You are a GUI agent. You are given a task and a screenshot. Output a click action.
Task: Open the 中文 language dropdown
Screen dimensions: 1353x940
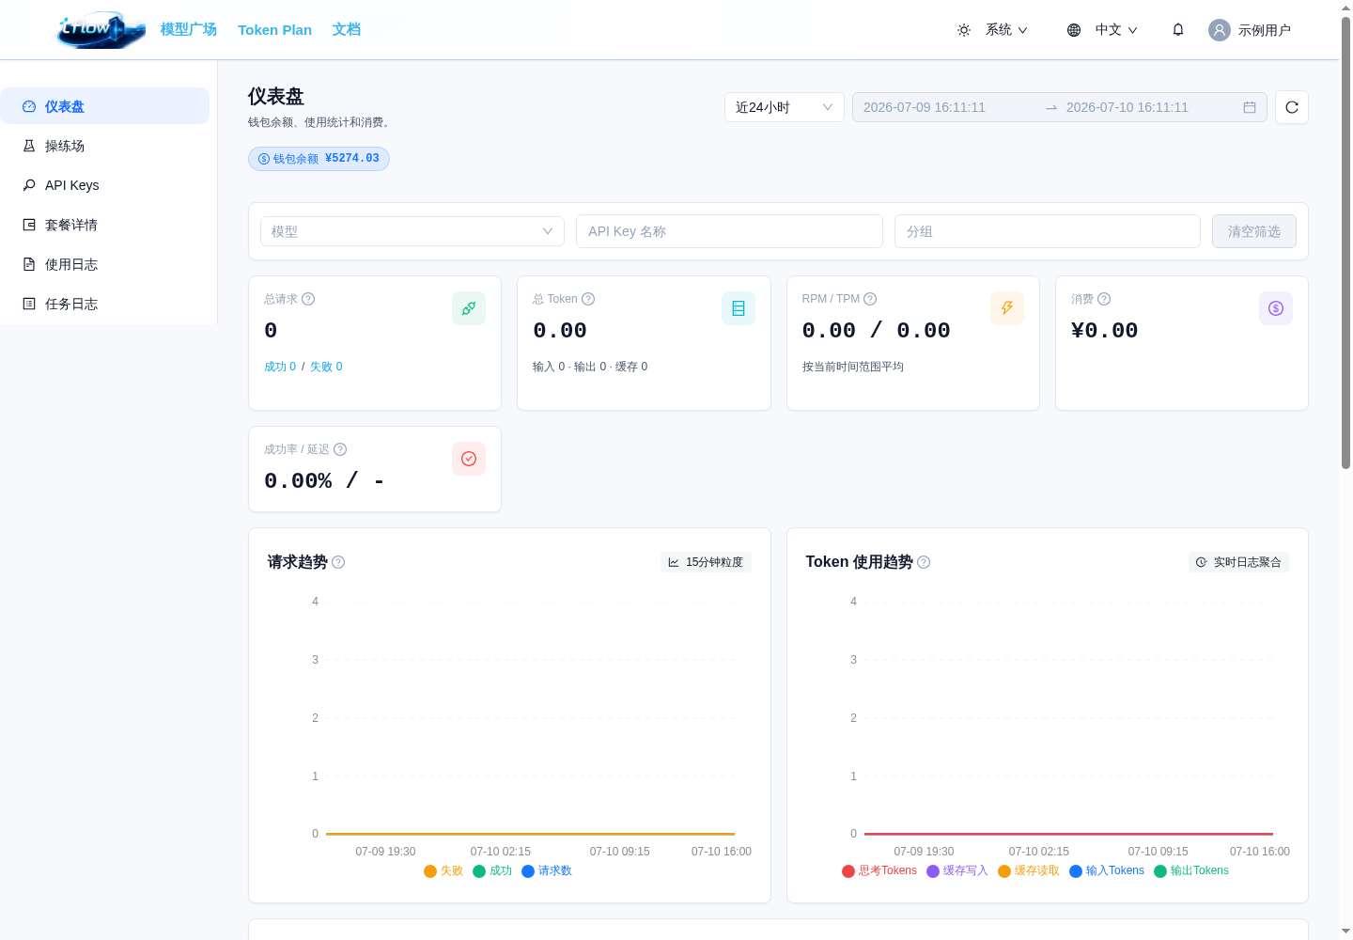(1116, 30)
